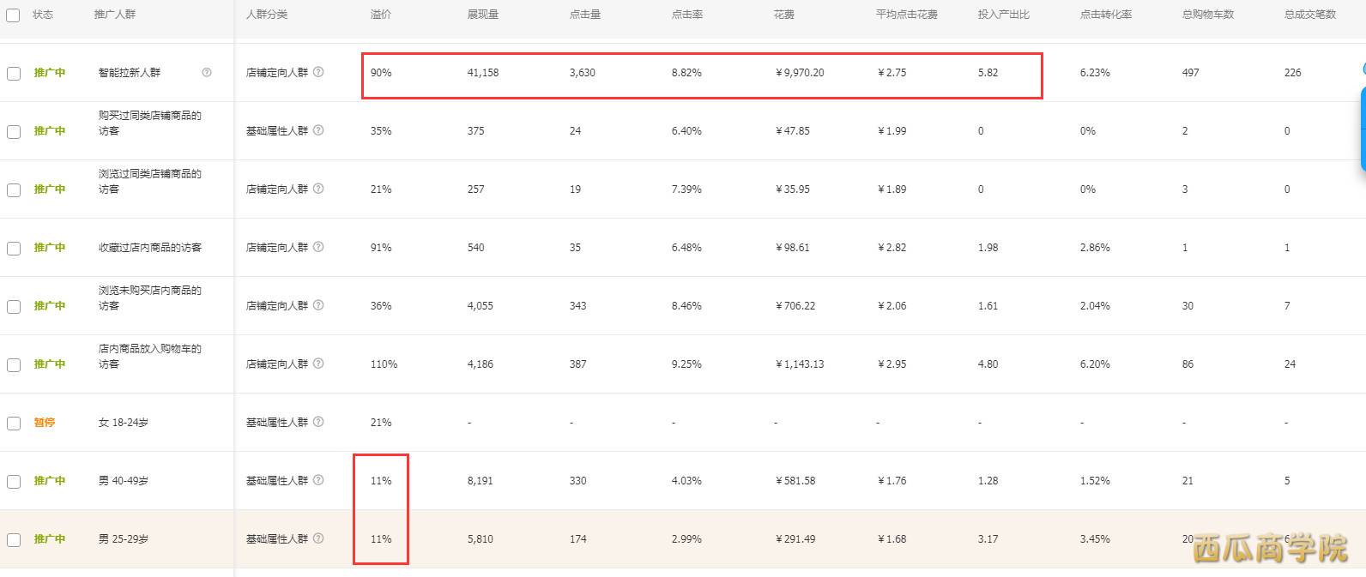Open the 男 40-49岁 audience name
Image resolution: width=1366 pixels, height=577 pixels.
(124, 481)
